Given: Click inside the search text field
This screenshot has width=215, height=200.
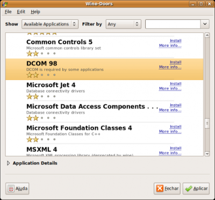Looking at the screenshot, I should (173, 24).
